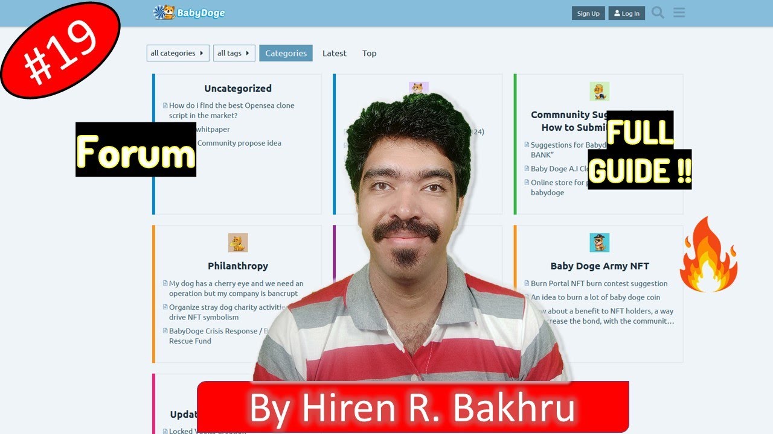Switch to the Latest tab
773x434 pixels.
tap(334, 53)
